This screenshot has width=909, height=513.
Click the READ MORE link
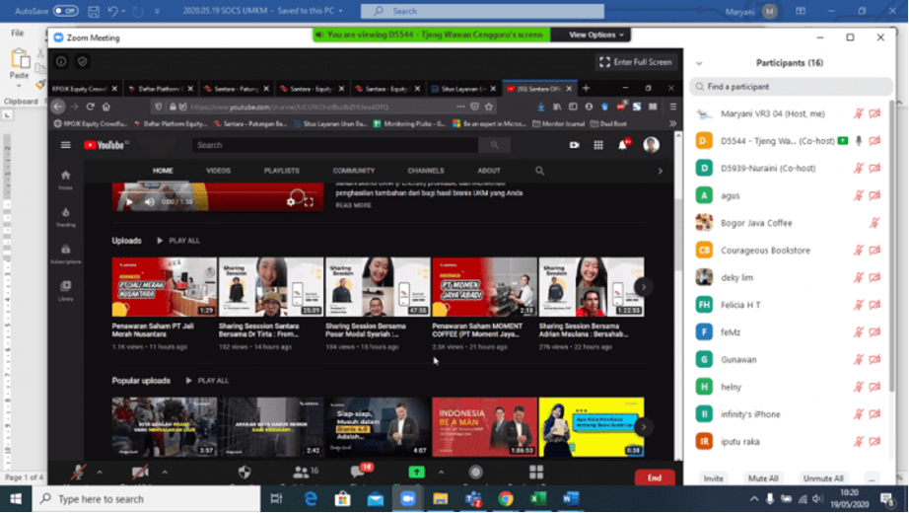pos(354,205)
